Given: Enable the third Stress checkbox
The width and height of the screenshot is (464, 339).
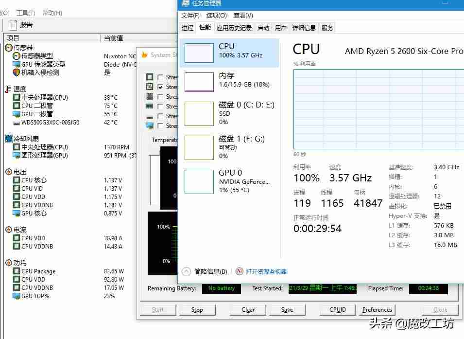Looking at the screenshot, I should [160, 97].
